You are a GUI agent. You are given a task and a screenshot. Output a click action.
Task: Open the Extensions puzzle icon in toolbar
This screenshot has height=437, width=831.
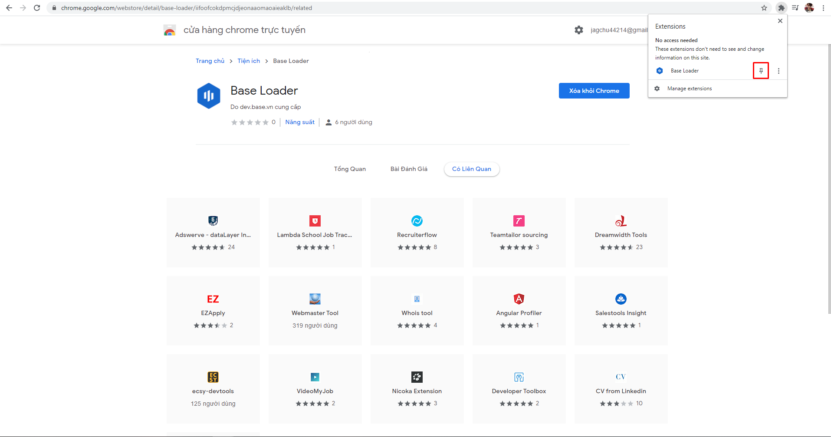pos(781,8)
